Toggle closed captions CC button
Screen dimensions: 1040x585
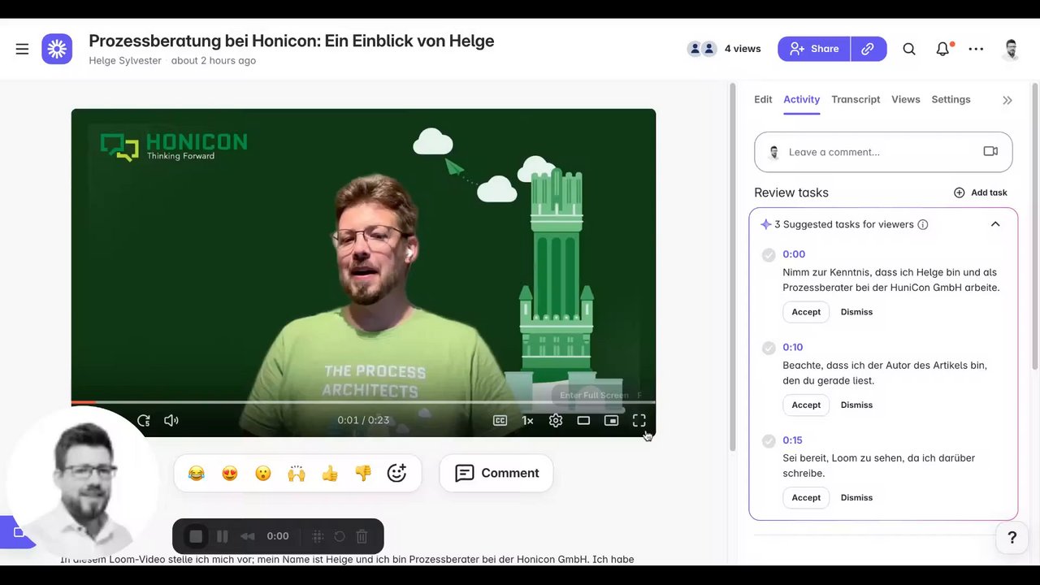pyautogui.click(x=500, y=420)
